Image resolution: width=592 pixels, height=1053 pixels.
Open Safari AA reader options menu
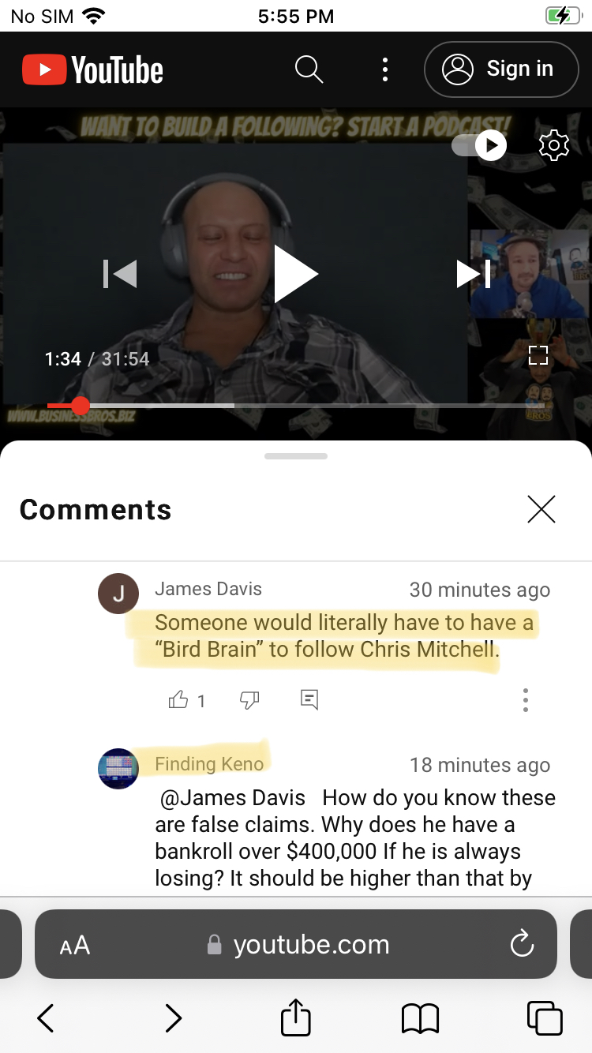(x=75, y=945)
